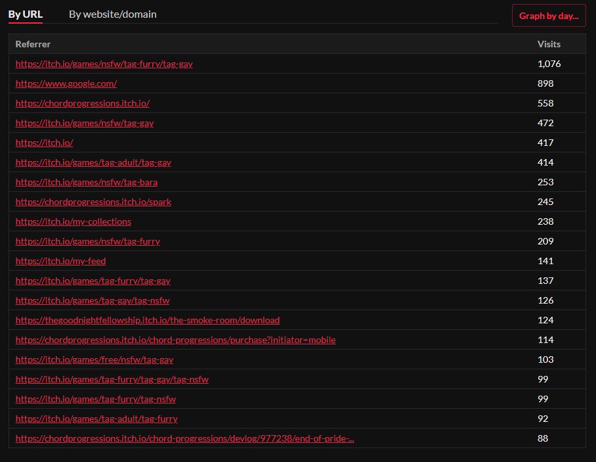Image resolution: width=596 pixels, height=462 pixels.
Task: Select the 1,076 visits value
Action: pos(549,64)
